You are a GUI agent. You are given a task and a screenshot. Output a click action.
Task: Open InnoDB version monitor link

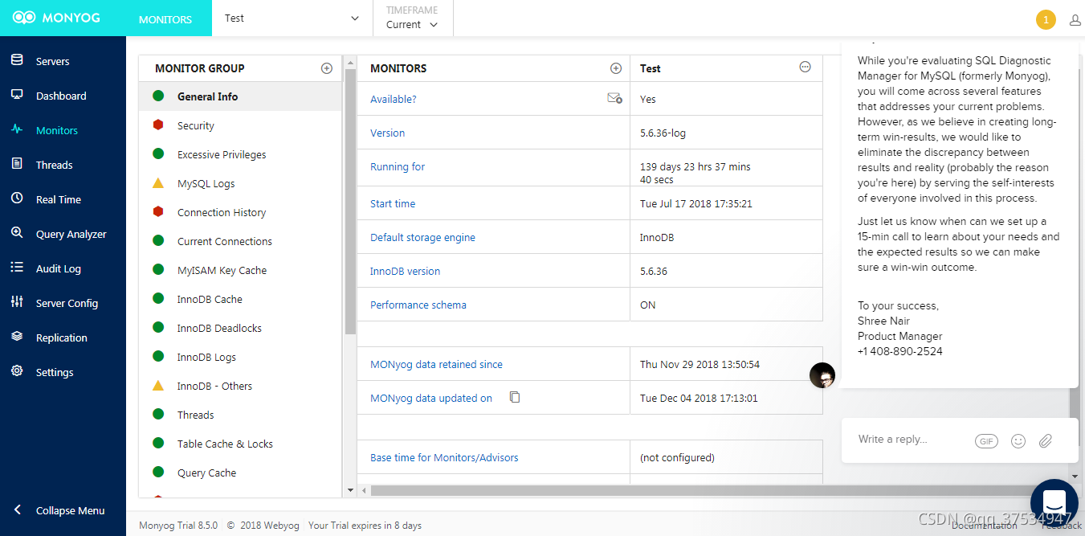405,271
